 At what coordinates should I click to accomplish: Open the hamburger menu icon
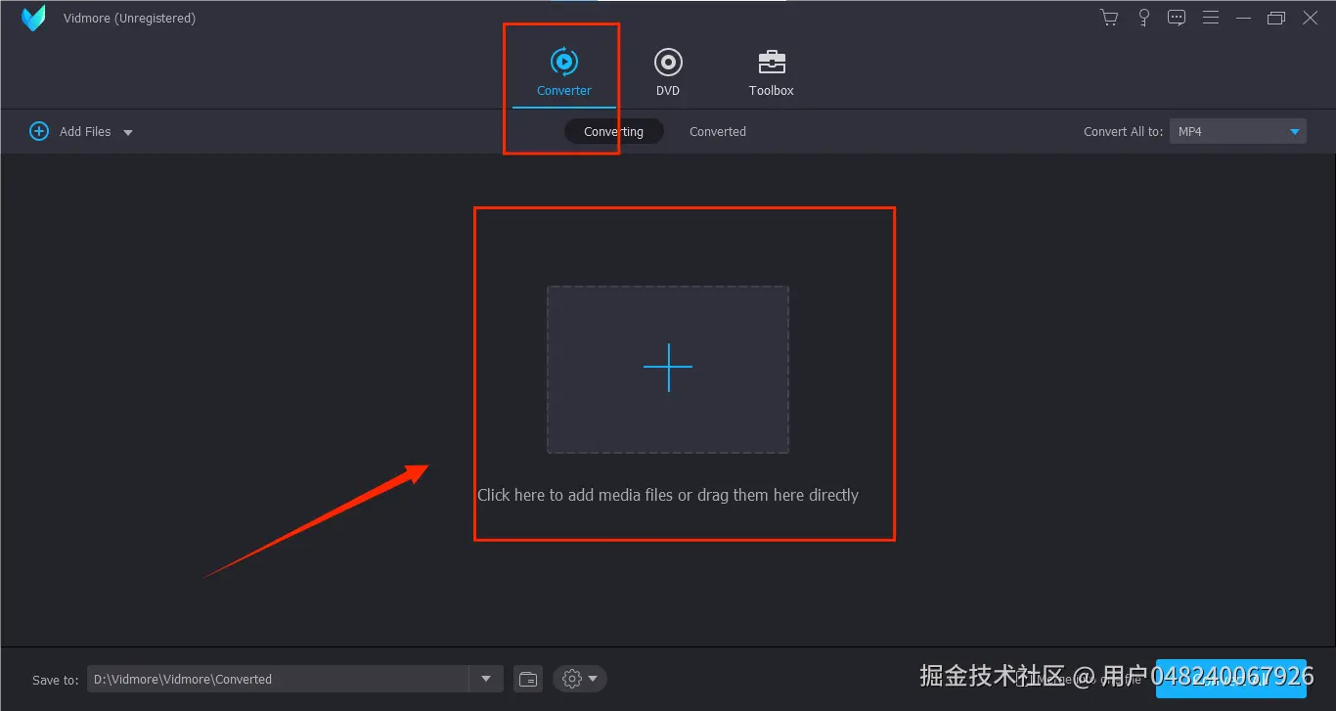[x=1211, y=18]
